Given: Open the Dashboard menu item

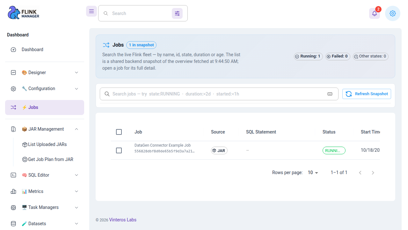Looking at the screenshot, I should pyautogui.click(x=45, y=50).
